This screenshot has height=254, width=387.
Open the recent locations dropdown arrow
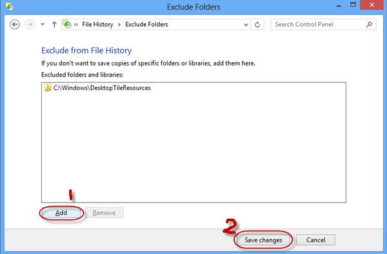[43, 24]
